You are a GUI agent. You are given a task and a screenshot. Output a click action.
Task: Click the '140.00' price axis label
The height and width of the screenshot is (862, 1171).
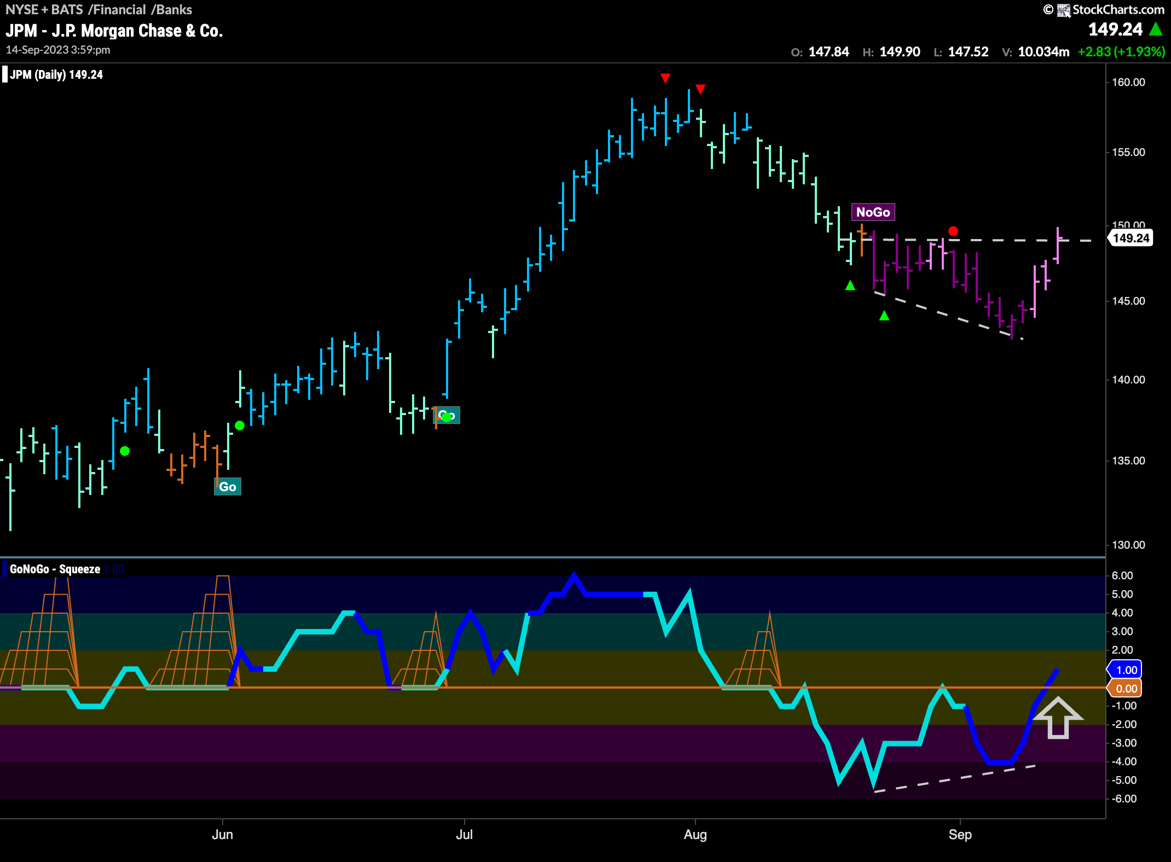click(x=1128, y=380)
